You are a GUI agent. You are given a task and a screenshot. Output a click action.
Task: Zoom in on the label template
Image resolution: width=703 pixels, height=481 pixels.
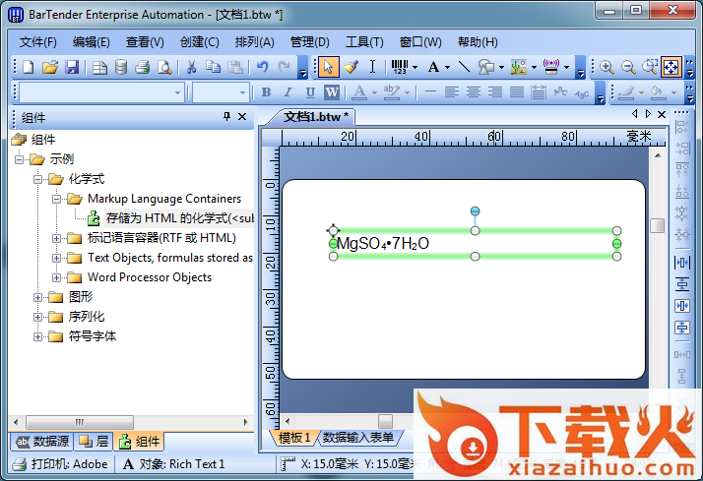[x=607, y=67]
